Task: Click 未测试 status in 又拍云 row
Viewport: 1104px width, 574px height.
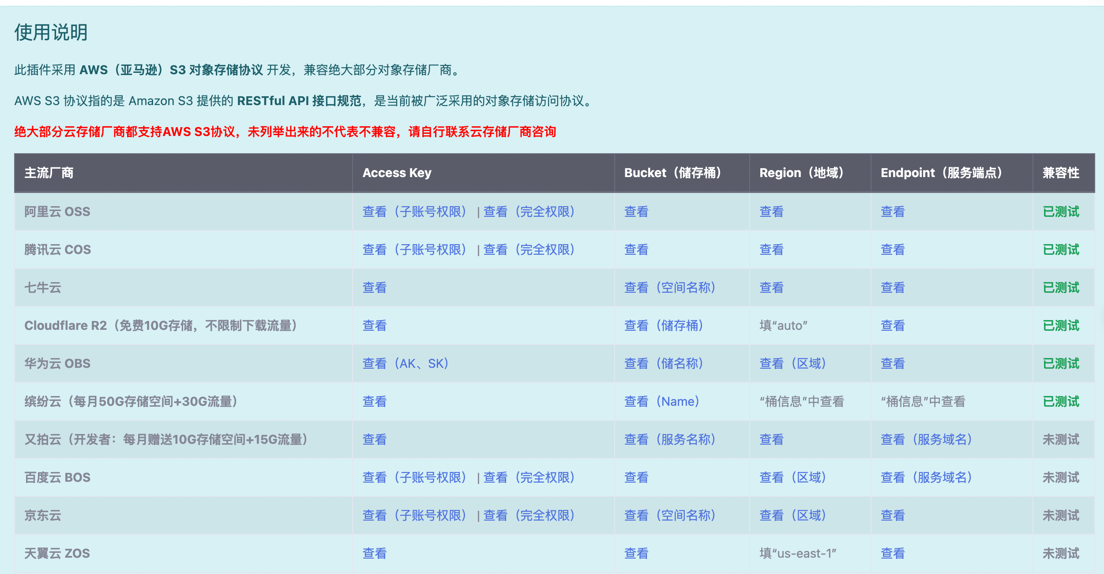Action: 1061,440
